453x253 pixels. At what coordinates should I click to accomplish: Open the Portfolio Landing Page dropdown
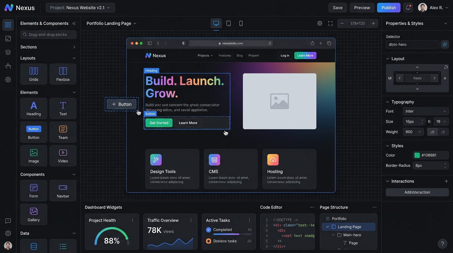[x=111, y=23]
